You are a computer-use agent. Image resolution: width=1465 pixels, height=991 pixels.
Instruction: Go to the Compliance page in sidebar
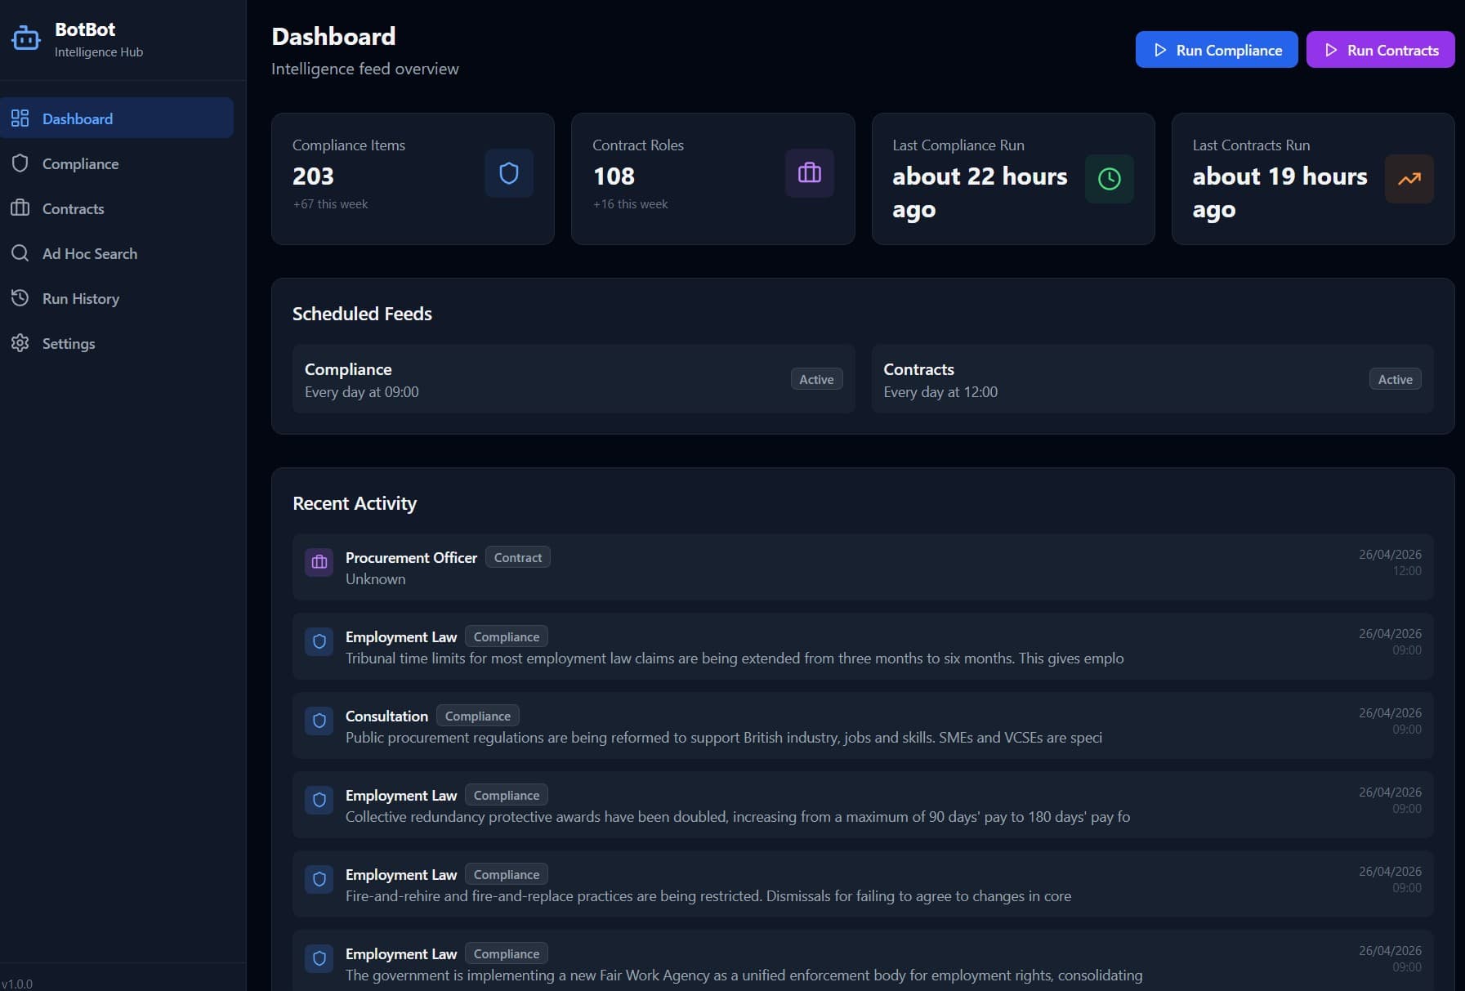[80, 163]
